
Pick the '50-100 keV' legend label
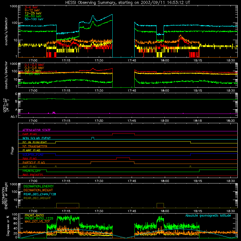[34, 19]
